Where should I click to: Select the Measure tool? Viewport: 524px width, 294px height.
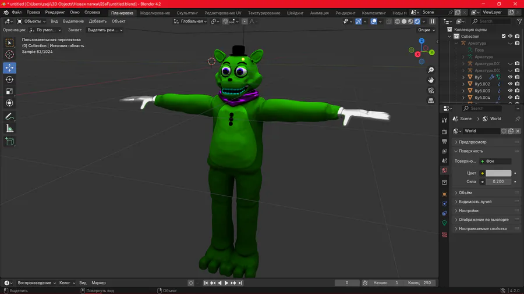[x=9, y=128]
